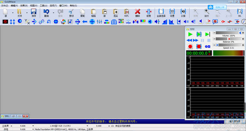Open control properties checkbox icon

tap(208, 47)
